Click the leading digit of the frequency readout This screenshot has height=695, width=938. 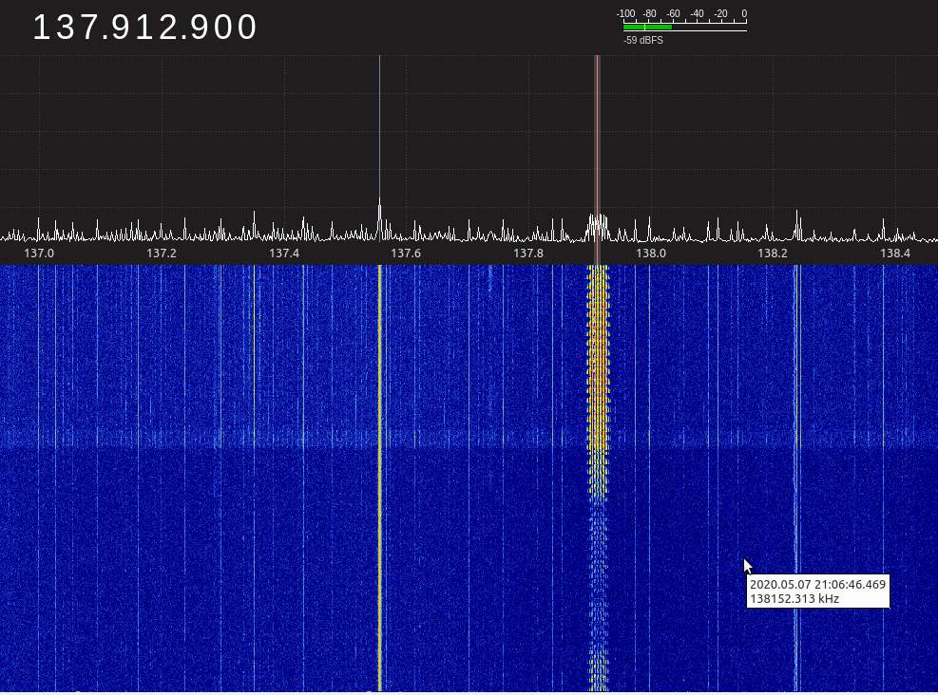click(41, 28)
